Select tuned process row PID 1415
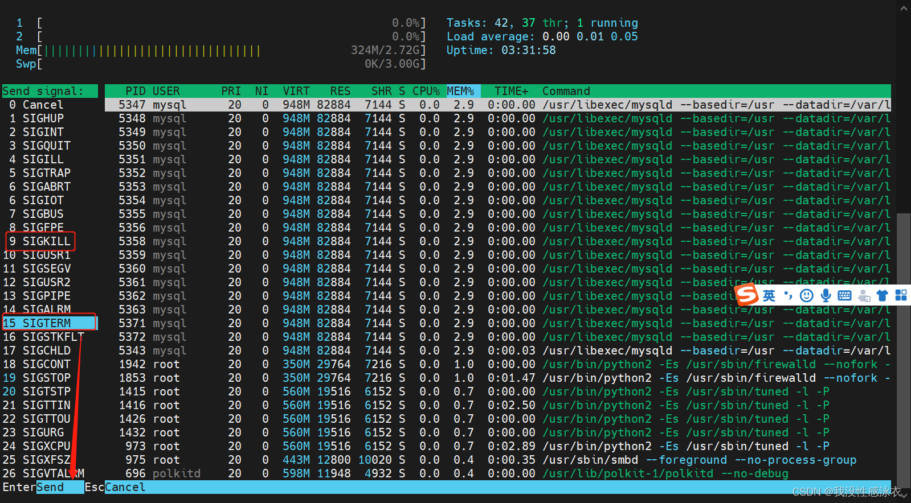Screen dimensions: 911x503 pos(498,391)
